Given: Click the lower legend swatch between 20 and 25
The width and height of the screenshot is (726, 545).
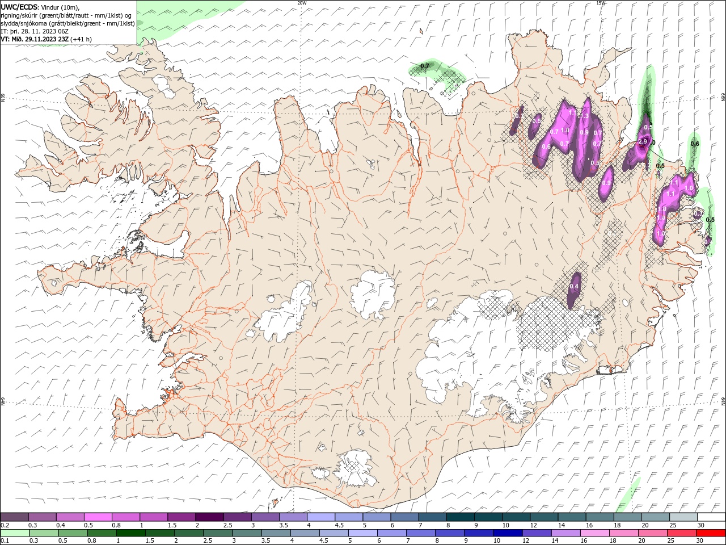Looking at the screenshot, I should point(652,533).
